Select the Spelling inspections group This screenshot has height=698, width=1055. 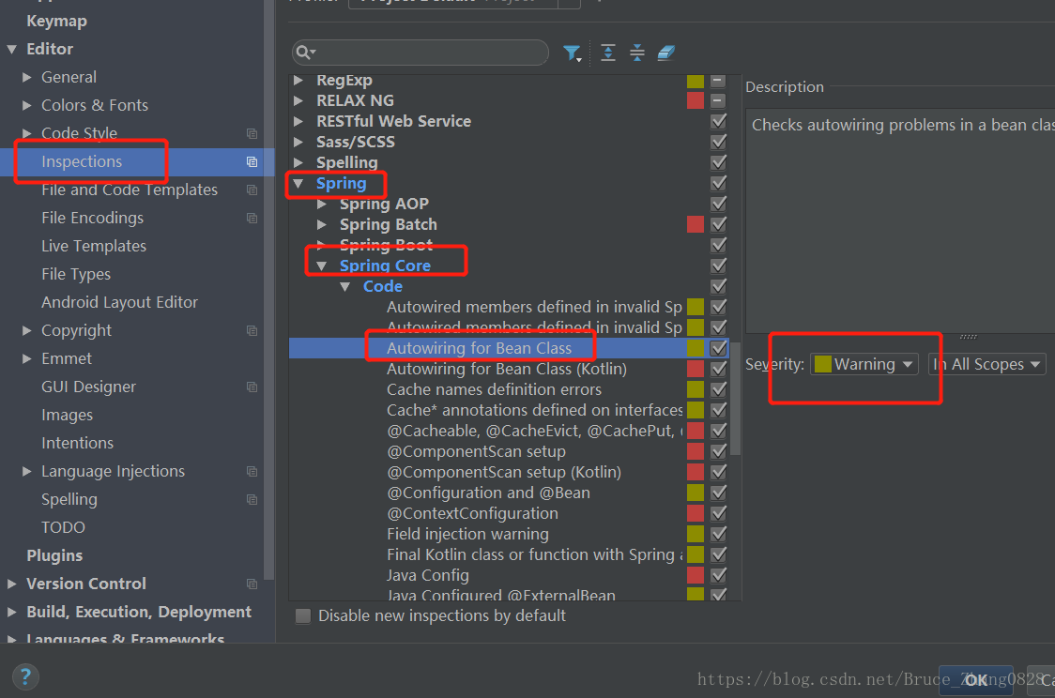pyautogui.click(x=347, y=162)
